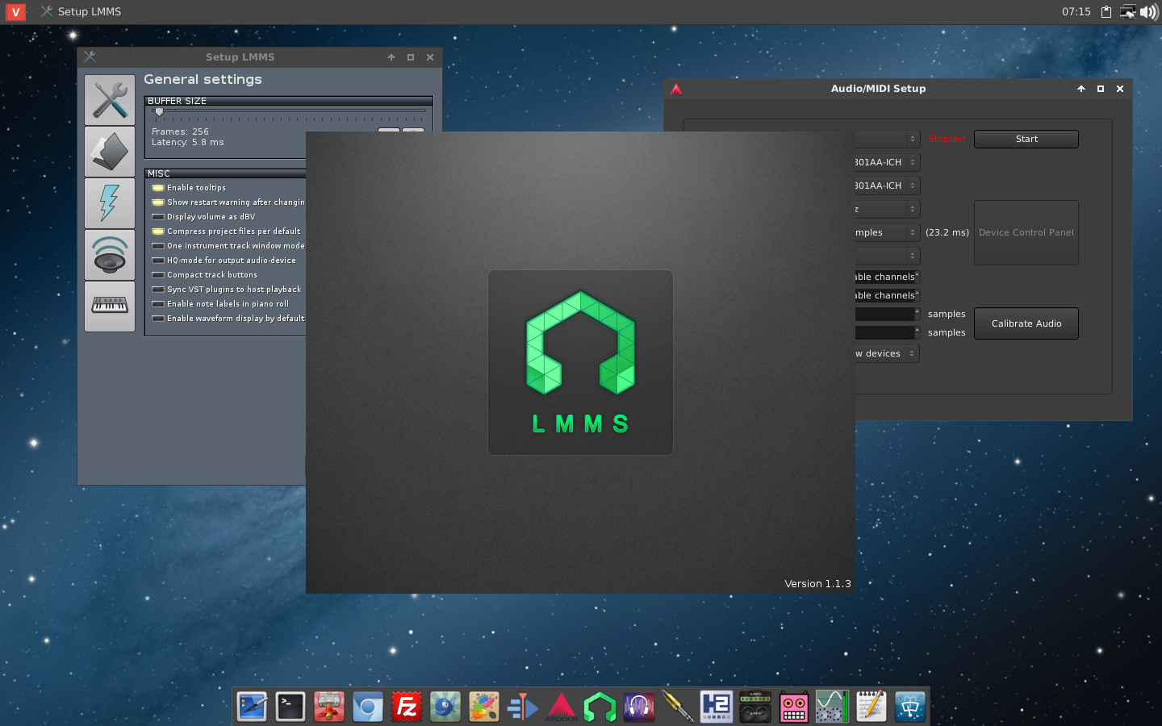Disable the Enable tooltips option
Image resolution: width=1162 pixels, height=726 pixels.
tap(158, 188)
